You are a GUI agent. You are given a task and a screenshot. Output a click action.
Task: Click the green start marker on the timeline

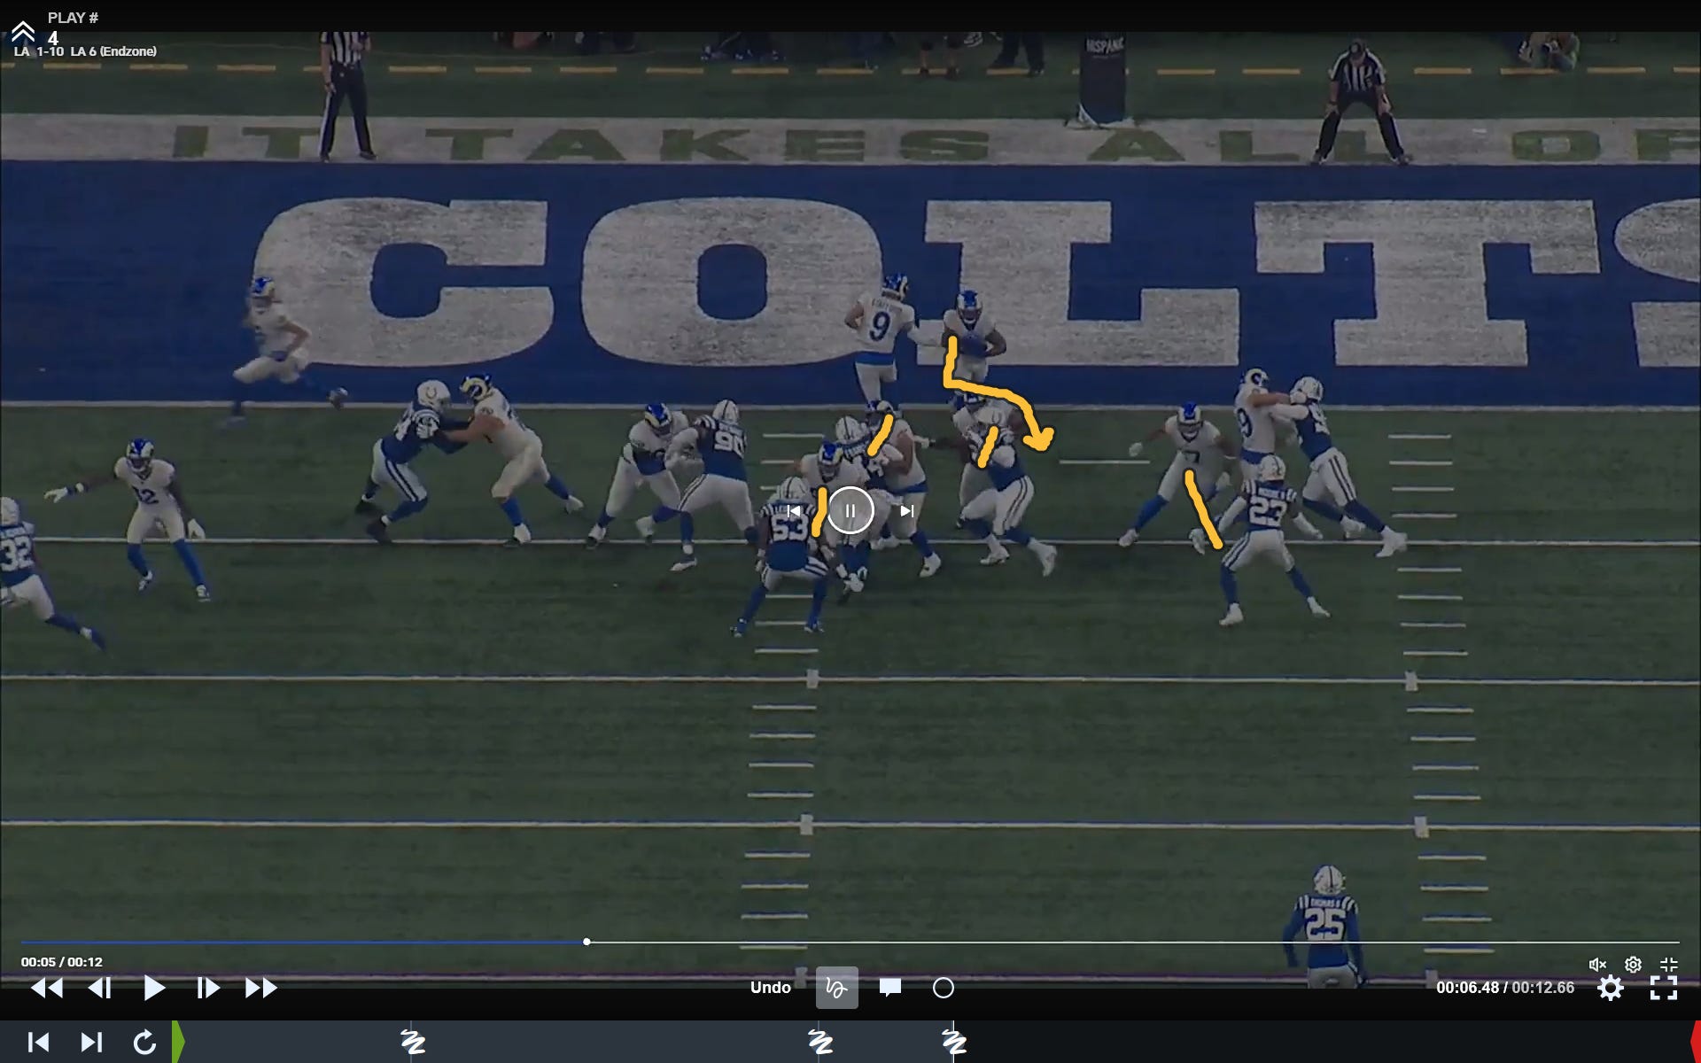178,1042
